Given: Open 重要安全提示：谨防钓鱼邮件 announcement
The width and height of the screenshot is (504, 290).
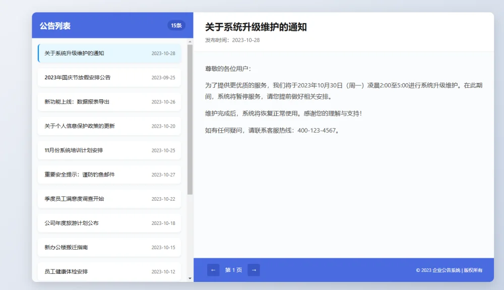Looking at the screenshot, I should point(109,175).
